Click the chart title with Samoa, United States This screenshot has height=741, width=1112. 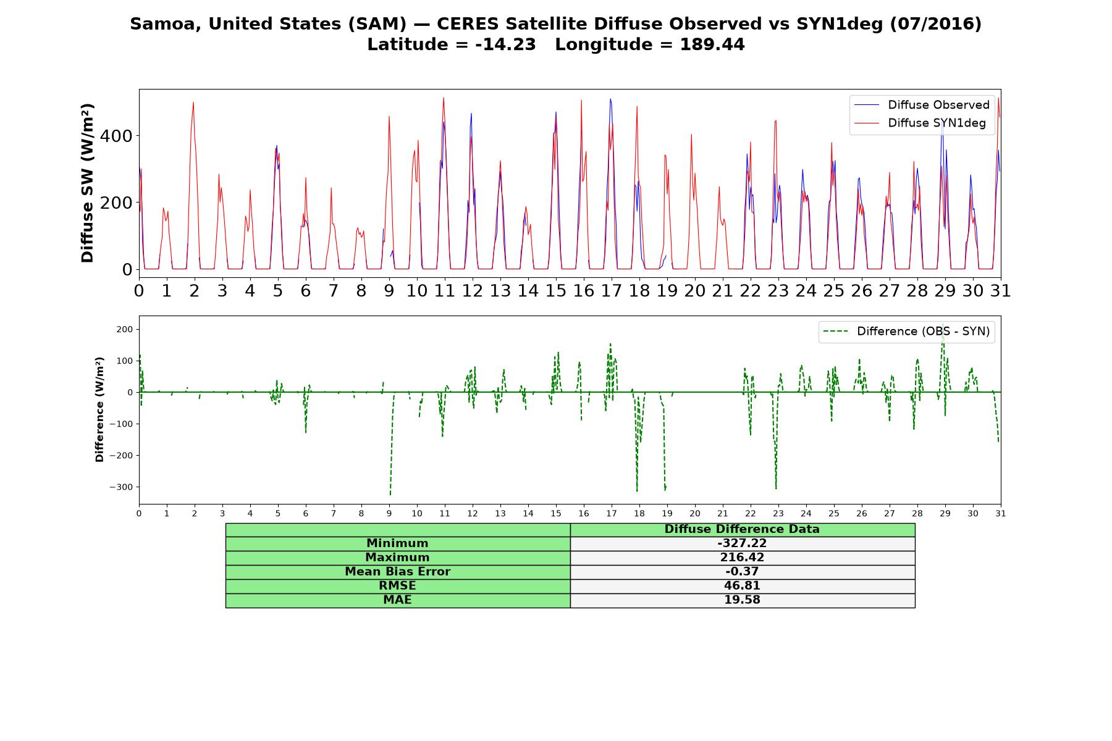click(x=555, y=24)
